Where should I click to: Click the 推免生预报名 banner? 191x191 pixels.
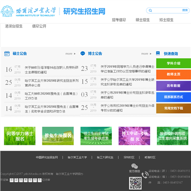tap(58, 136)
